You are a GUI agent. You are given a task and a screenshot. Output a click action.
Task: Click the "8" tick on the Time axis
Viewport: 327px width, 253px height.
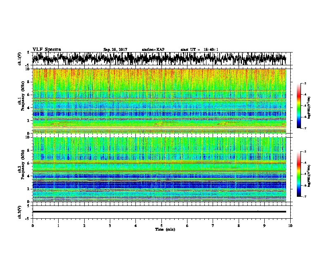point(239,226)
